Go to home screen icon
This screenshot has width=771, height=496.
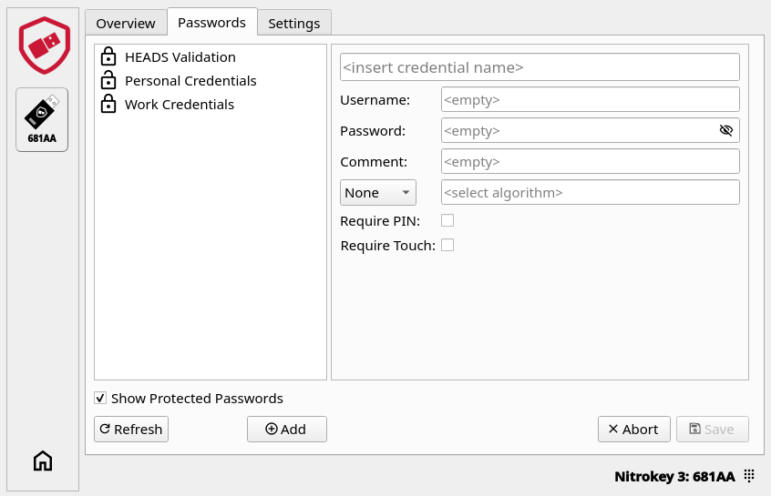click(43, 461)
